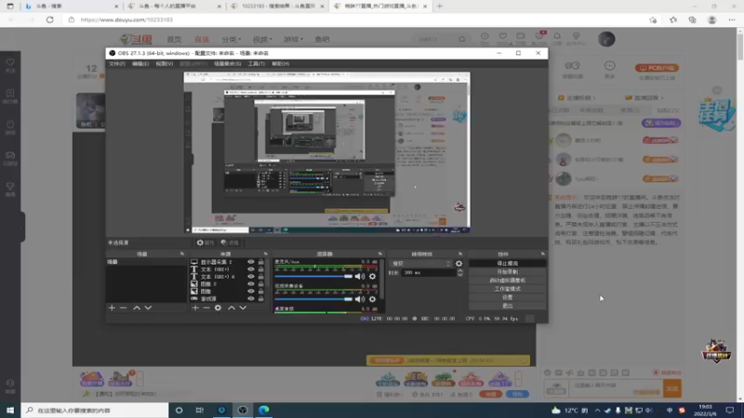Click the 启动虚拟摄像机 button

click(507, 281)
